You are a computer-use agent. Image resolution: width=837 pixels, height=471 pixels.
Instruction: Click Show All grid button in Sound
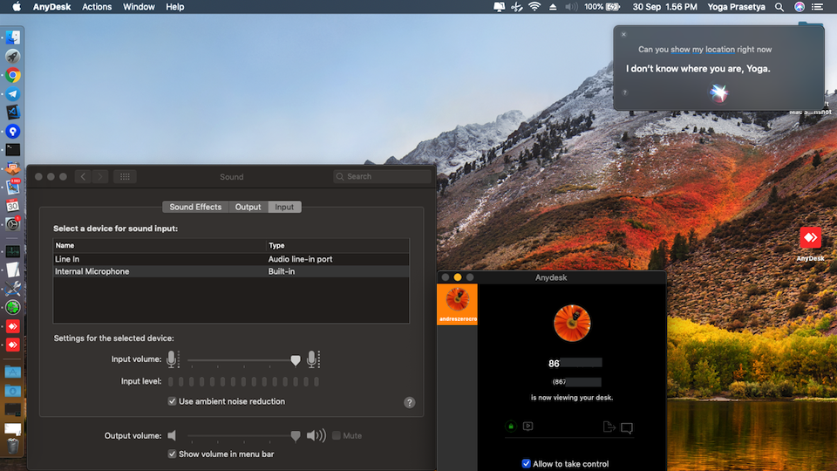[x=125, y=177]
